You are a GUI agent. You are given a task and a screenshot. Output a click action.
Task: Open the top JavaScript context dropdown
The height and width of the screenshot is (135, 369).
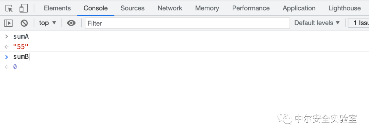pos(47,23)
